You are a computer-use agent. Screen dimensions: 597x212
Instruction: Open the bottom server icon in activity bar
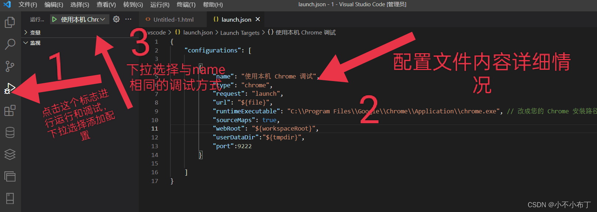coord(10,198)
